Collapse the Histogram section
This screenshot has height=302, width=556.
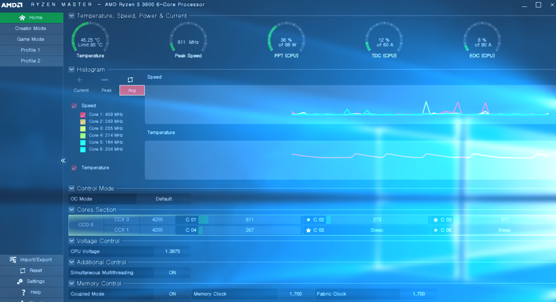(72, 70)
